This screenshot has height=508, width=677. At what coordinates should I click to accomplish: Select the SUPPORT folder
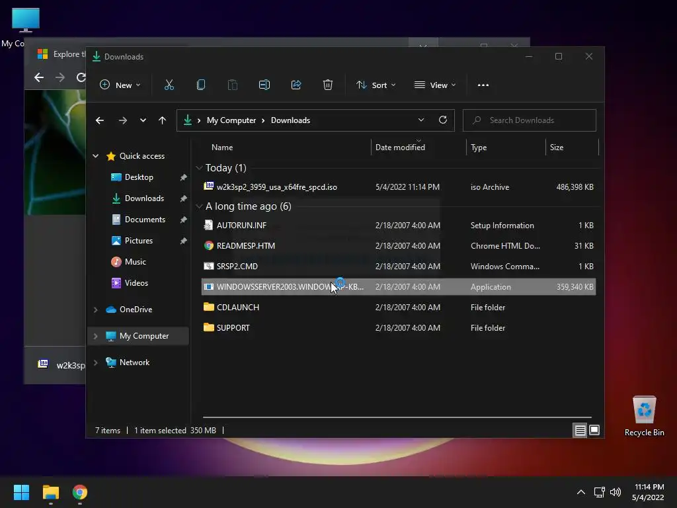tap(399, 328)
